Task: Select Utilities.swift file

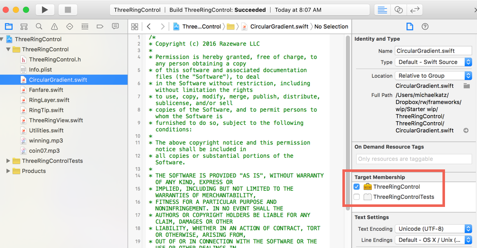Action: click(46, 130)
